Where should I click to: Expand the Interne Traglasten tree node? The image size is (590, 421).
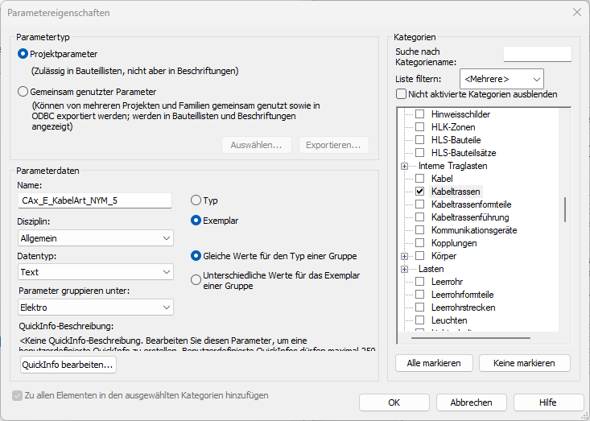click(405, 166)
